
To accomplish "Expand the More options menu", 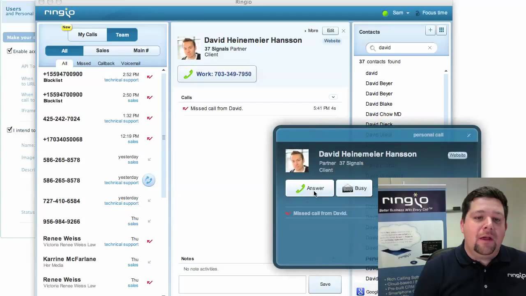I will click(311, 30).
